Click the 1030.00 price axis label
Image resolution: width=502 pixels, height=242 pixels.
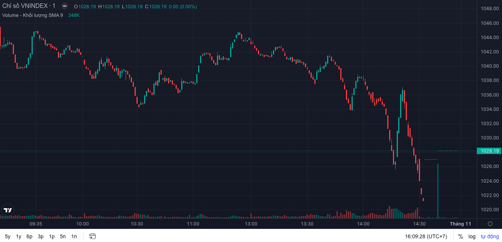click(x=490, y=138)
